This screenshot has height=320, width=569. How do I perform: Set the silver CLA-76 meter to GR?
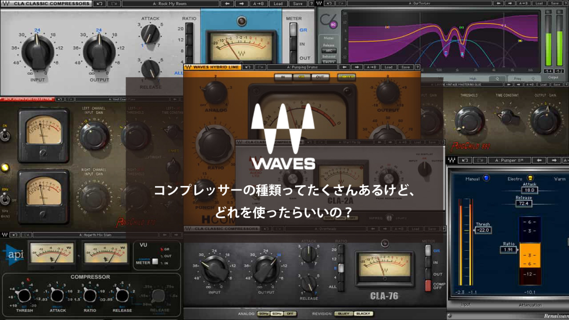292,30
